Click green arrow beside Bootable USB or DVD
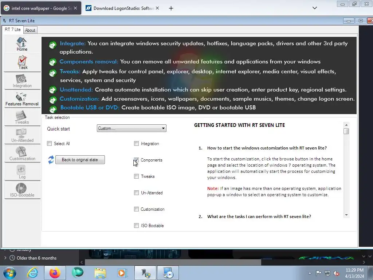373x280 pixels. [x=53, y=109]
